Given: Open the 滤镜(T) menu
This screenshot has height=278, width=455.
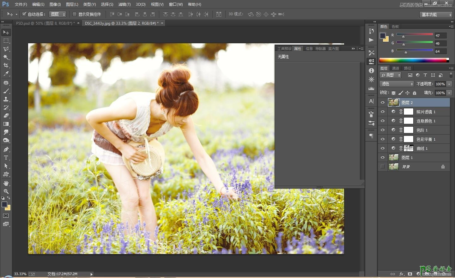Looking at the screenshot, I should [124, 4].
